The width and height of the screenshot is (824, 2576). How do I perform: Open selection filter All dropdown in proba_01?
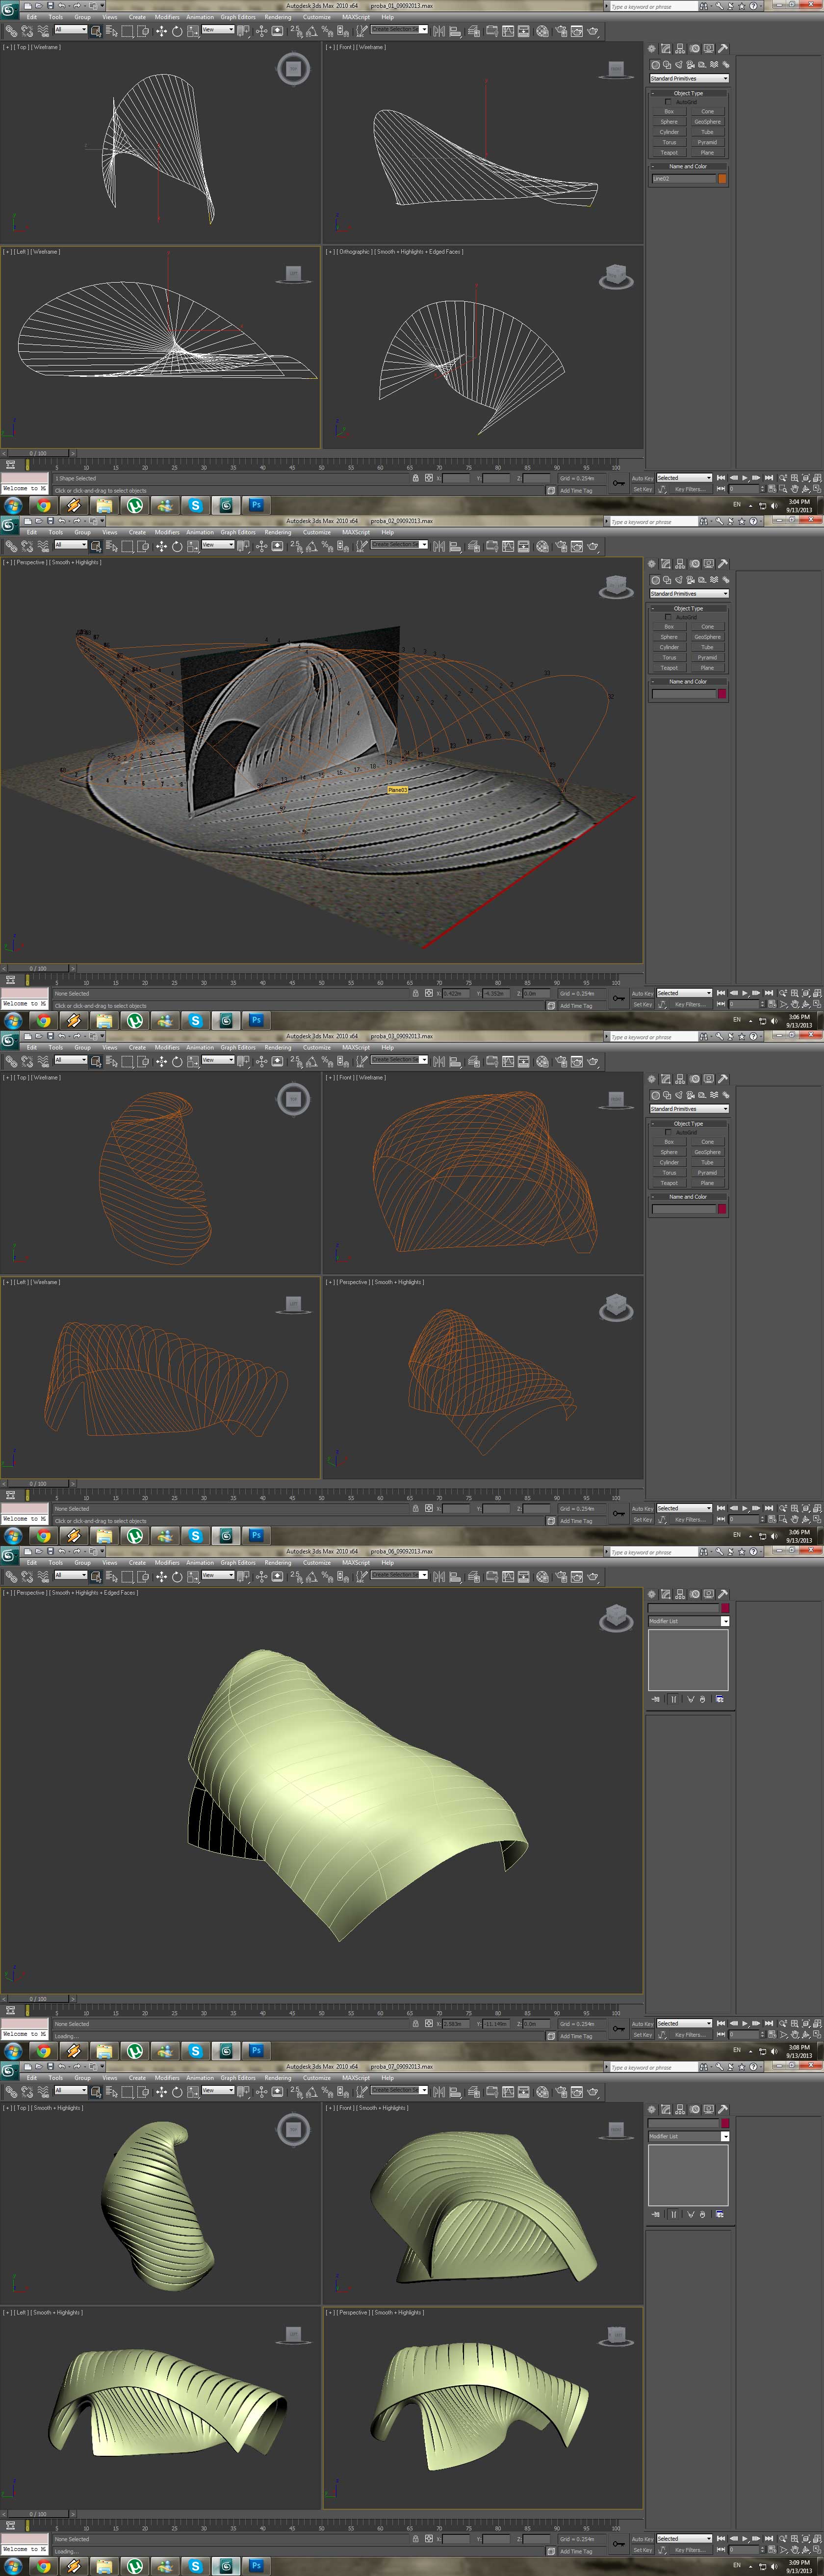[x=71, y=29]
